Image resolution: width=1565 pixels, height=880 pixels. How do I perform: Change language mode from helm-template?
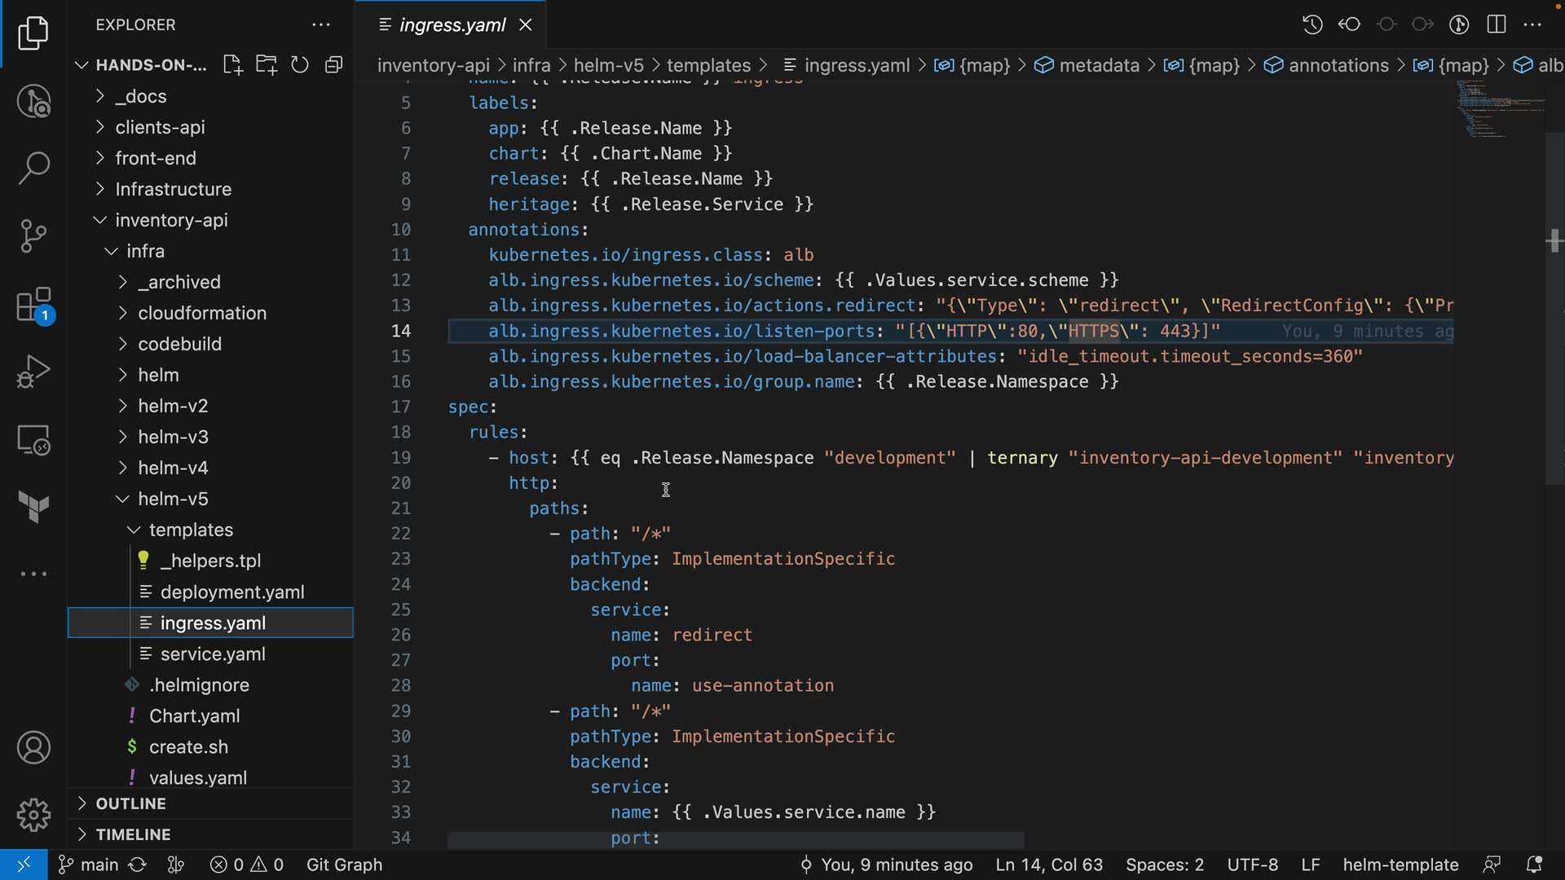(x=1400, y=865)
